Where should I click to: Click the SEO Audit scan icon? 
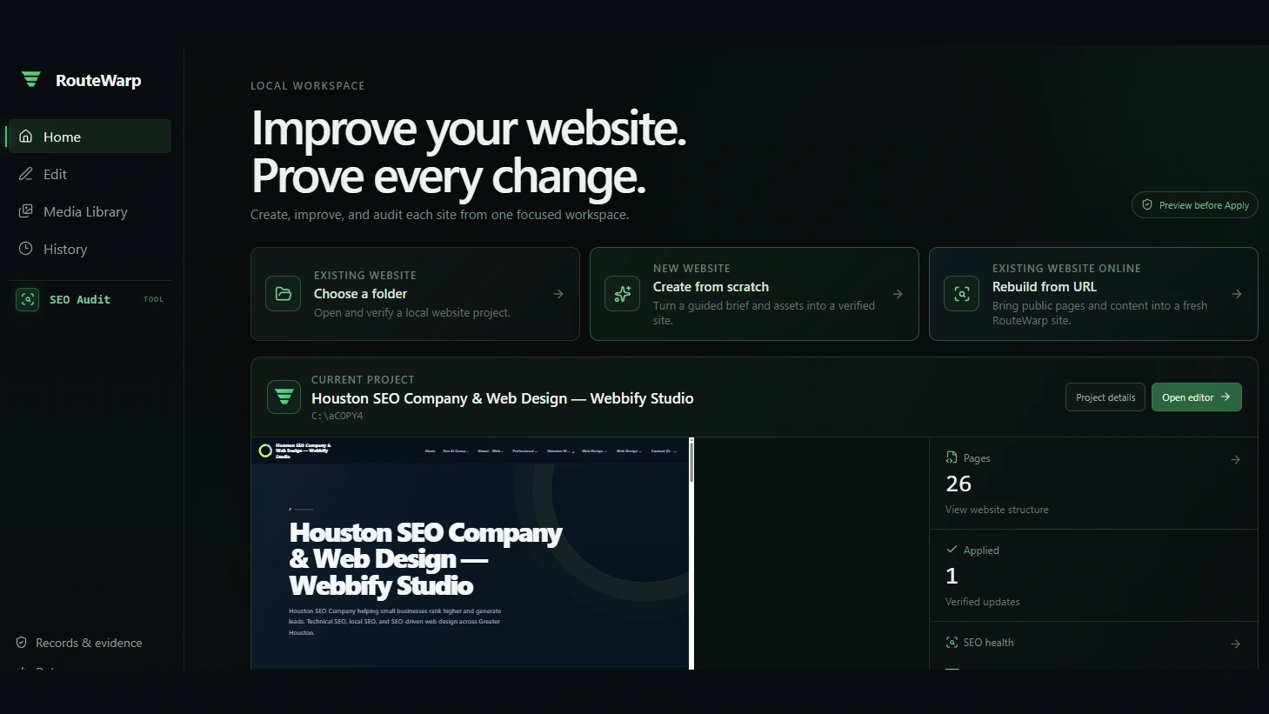(x=28, y=299)
